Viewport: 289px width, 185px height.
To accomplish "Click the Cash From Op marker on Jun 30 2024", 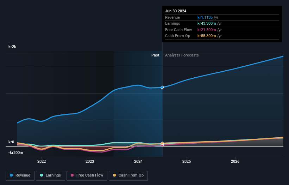I will click(162, 143).
